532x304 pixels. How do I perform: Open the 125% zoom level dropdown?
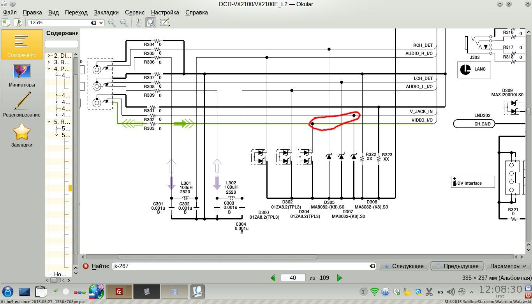tap(102, 23)
